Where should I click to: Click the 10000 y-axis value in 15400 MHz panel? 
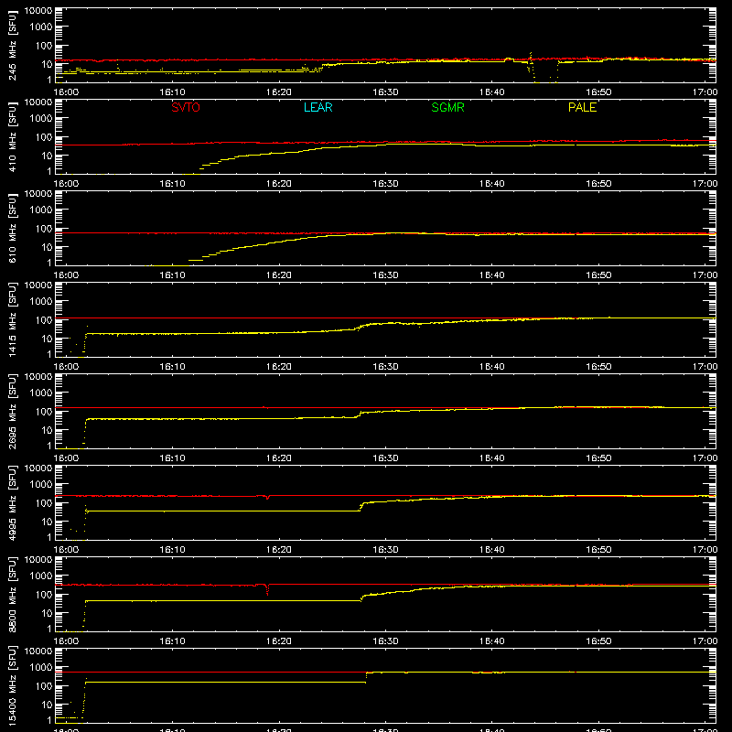pos(38,651)
